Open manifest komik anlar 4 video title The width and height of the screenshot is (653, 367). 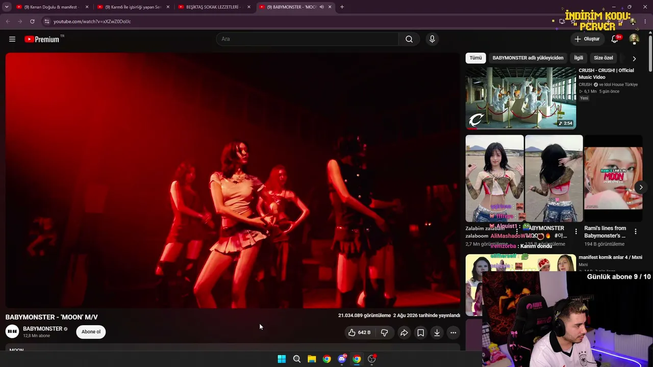pos(610,257)
